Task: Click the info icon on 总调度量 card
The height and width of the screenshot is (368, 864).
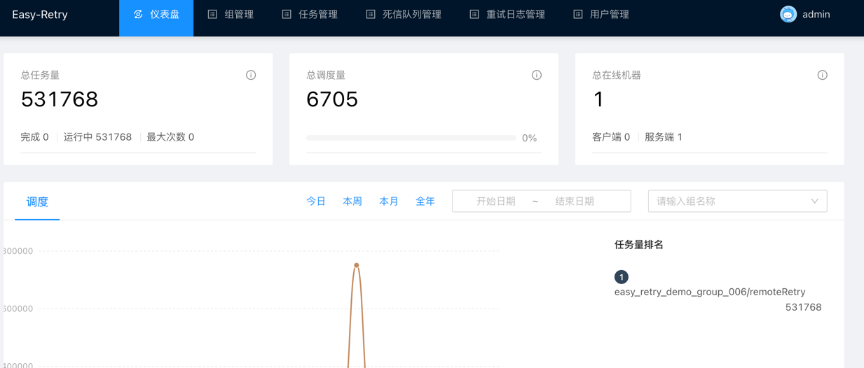Action: [x=537, y=75]
